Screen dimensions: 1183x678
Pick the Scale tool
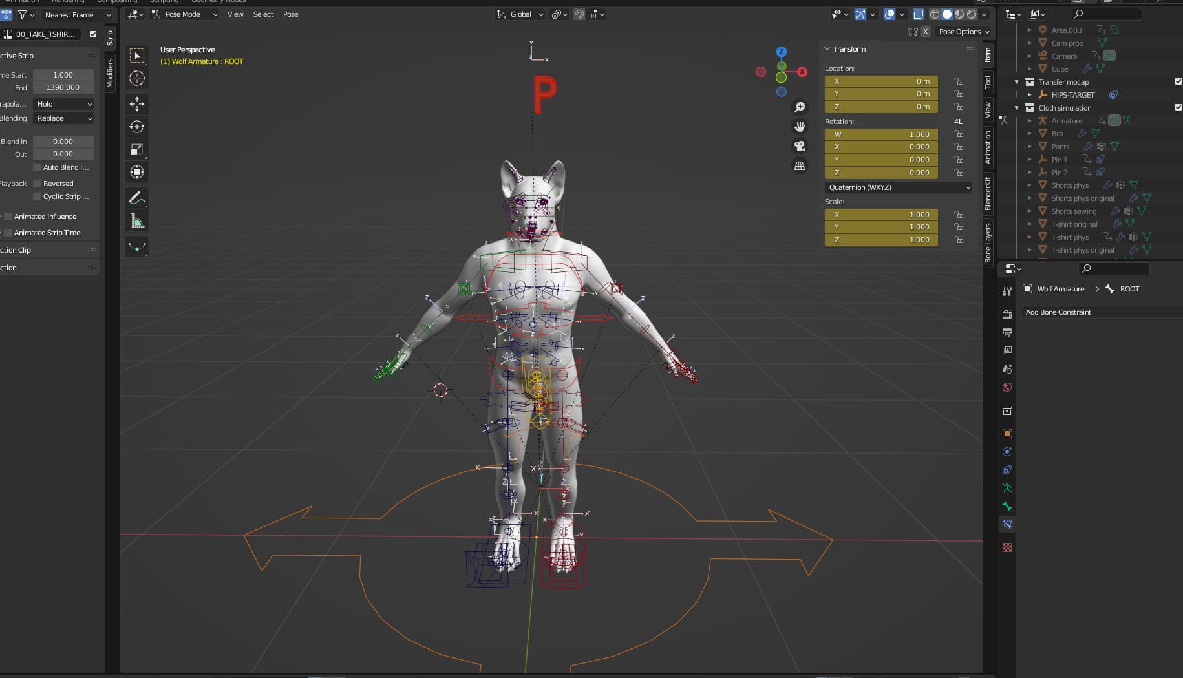click(x=136, y=149)
